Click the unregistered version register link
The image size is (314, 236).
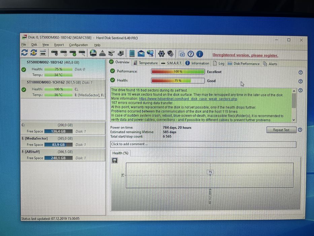245,55
